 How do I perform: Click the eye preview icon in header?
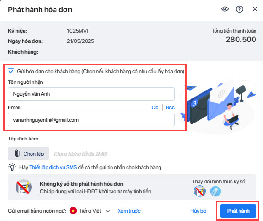pos(225,9)
